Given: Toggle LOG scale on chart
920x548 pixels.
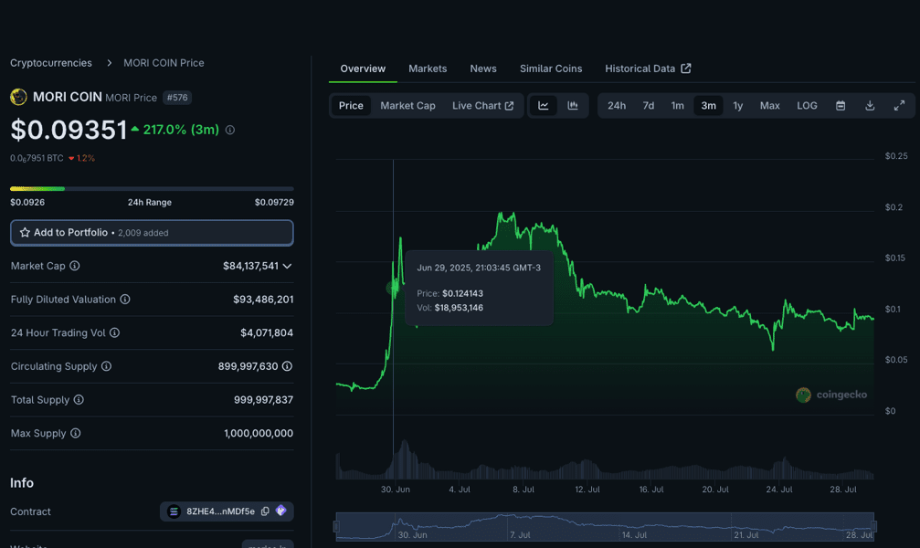Looking at the screenshot, I should pos(807,106).
